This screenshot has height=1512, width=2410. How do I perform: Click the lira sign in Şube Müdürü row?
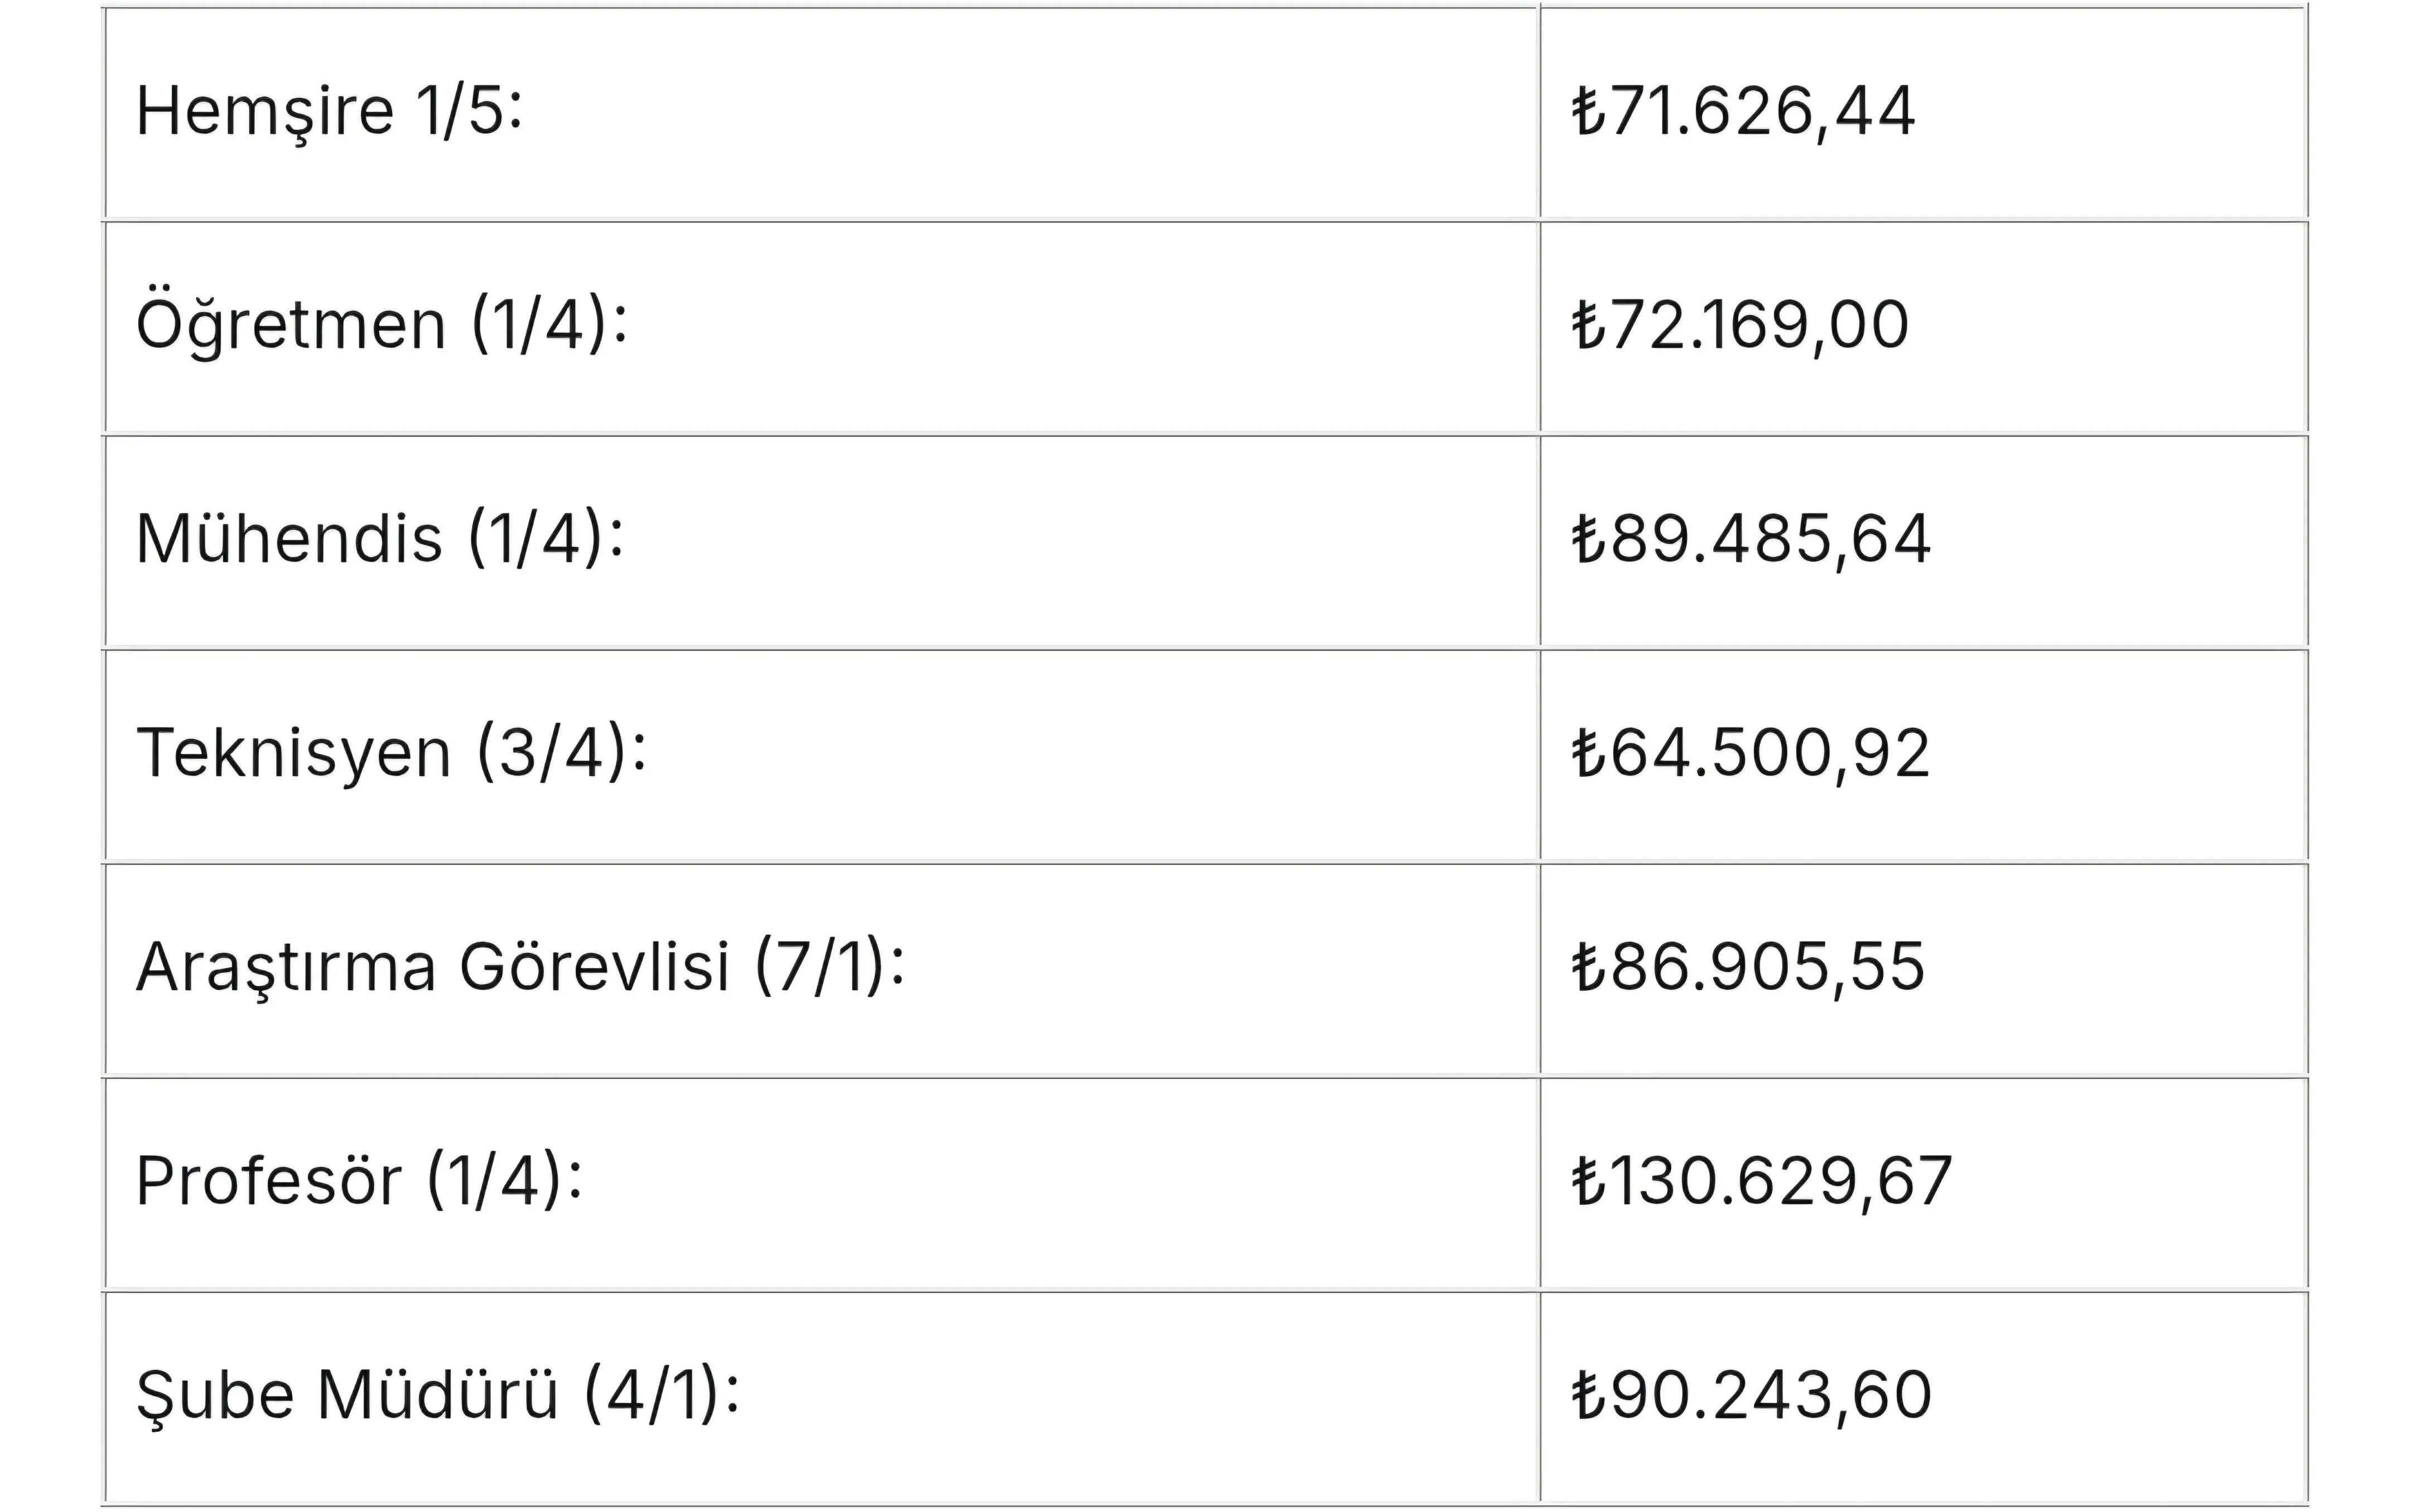pos(1588,1395)
